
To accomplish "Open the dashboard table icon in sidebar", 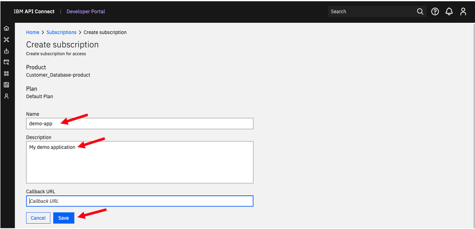I will click(6, 85).
